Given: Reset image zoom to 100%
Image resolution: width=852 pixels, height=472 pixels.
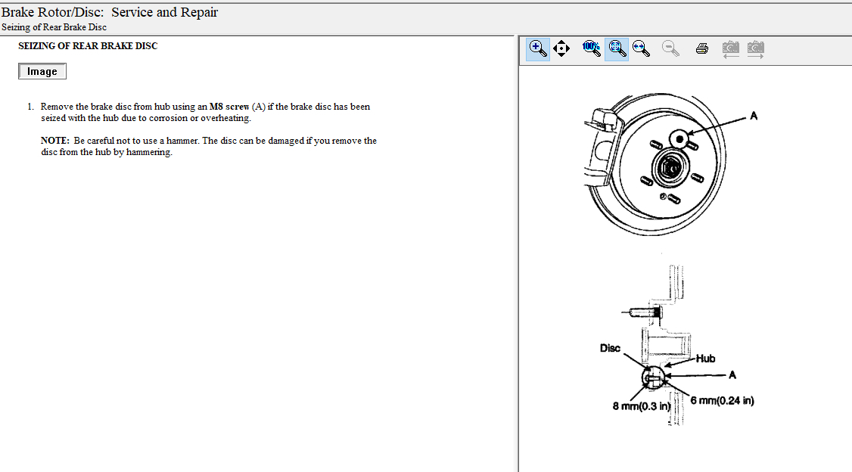Looking at the screenshot, I should [x=592, y=49].
